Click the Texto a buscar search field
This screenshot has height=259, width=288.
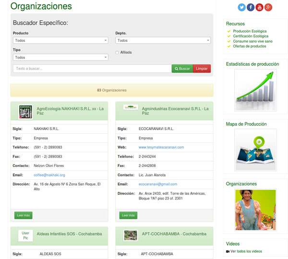pyautogui.click(x=92, y=69)
